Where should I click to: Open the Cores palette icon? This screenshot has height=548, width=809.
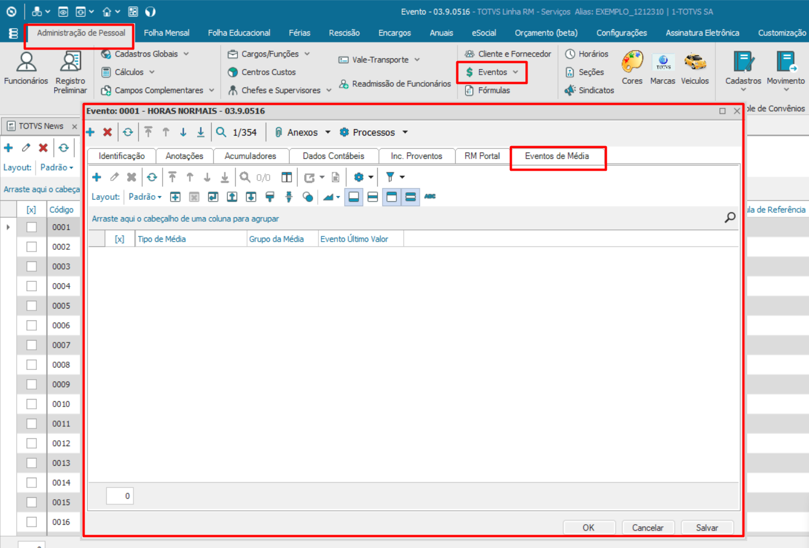click(x=632, y=68)
